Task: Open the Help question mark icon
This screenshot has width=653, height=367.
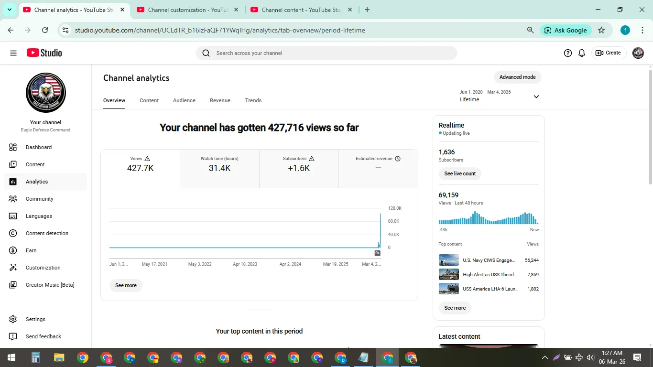Action: pos(568,53)
